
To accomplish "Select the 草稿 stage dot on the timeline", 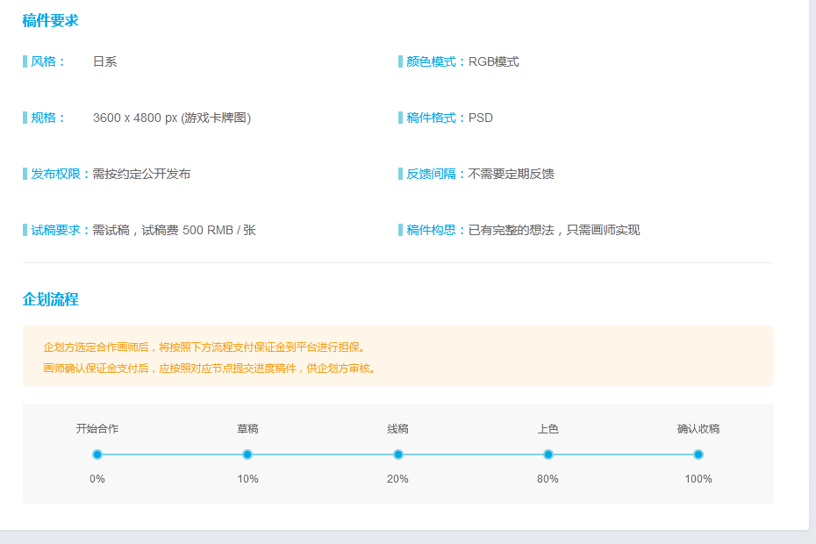I will pos(247,455).
